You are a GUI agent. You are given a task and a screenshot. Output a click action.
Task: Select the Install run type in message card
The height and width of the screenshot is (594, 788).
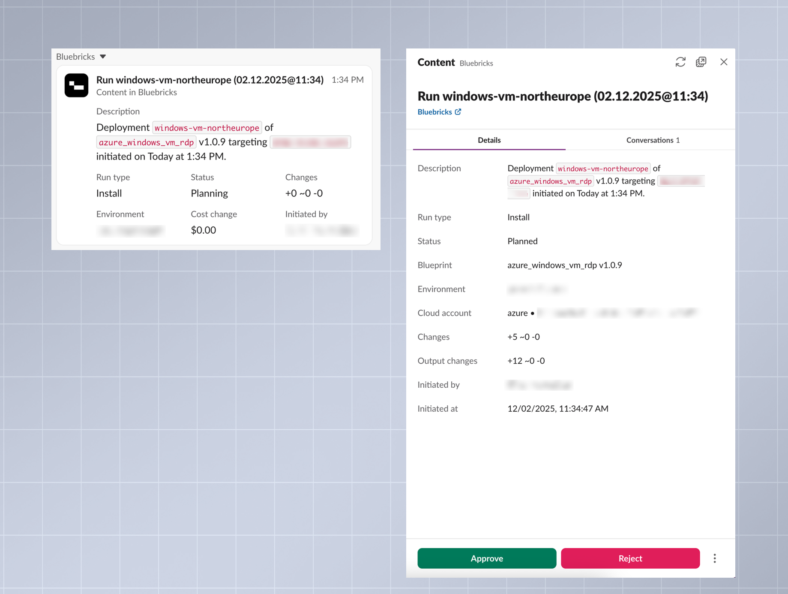pyautogui.click(x=109, y=193)
